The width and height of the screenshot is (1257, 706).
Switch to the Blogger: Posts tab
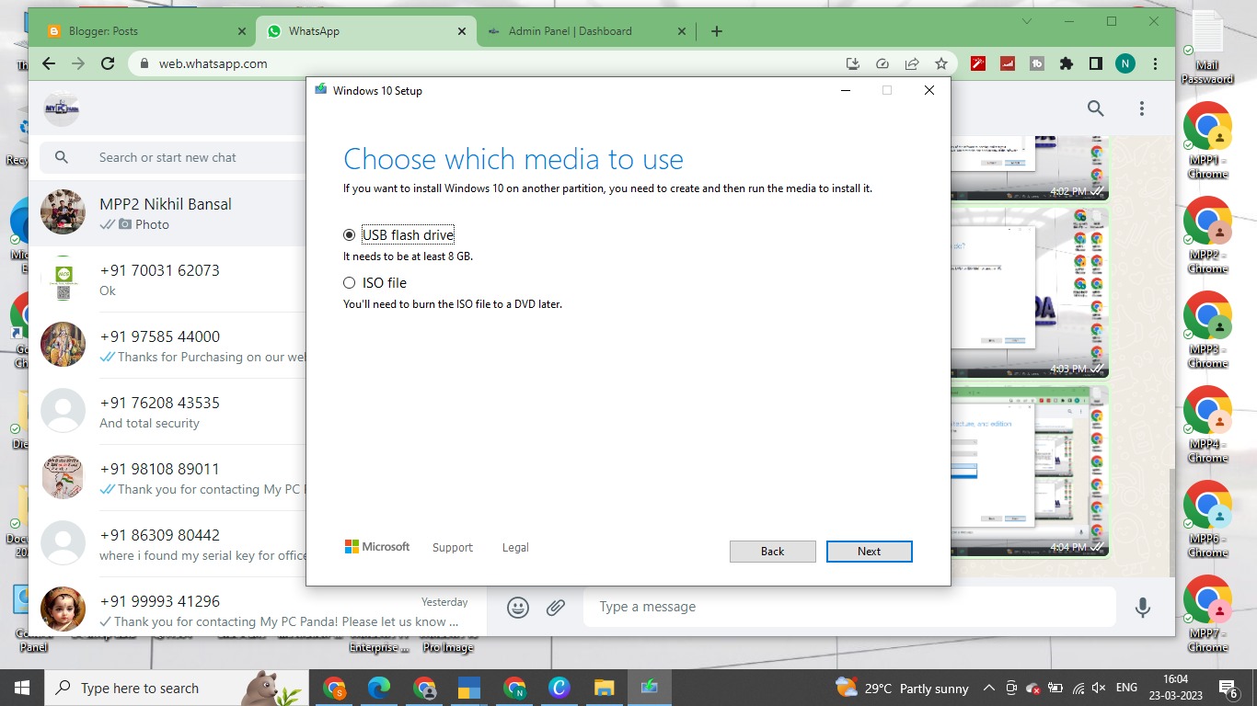(x=146, y=31)
